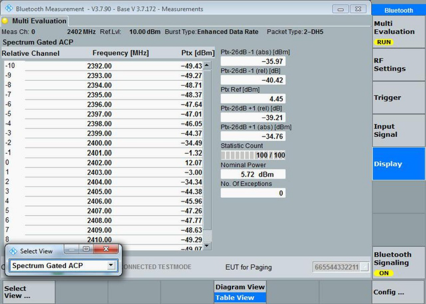The width and height of the screenshot is (426, 304).
Task: Choose Table View option
Action: pyautogui.click(x=240, y=297)
